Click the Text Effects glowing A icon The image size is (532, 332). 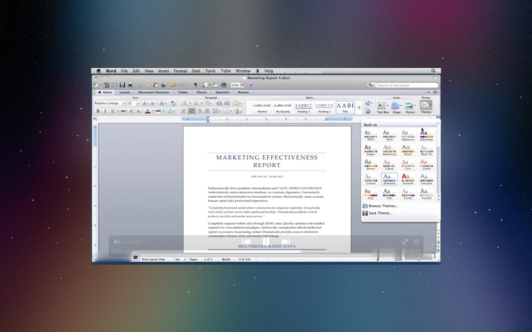[170, 111]
